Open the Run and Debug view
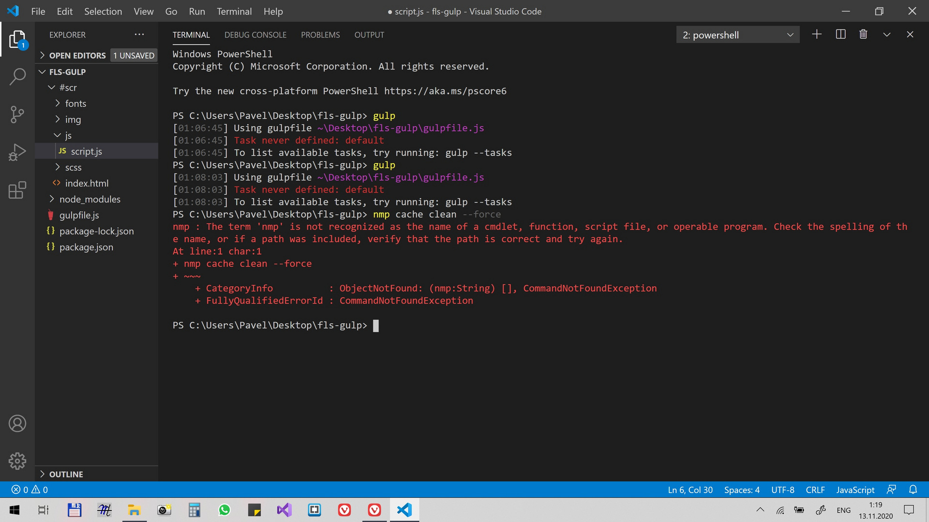The image size is (929, 522). (x=17, y=152)
